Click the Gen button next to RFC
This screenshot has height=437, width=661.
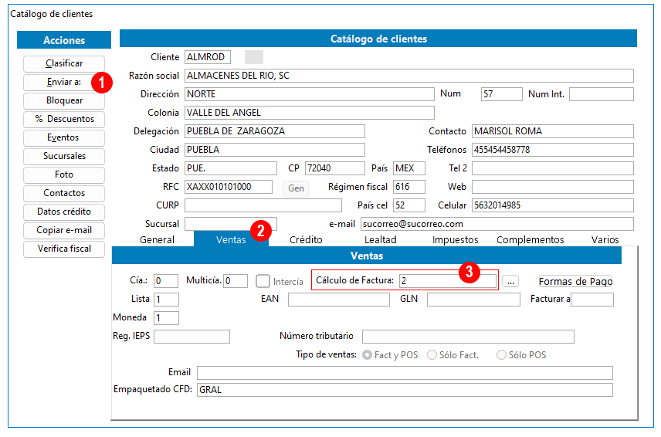coord(296,188)
